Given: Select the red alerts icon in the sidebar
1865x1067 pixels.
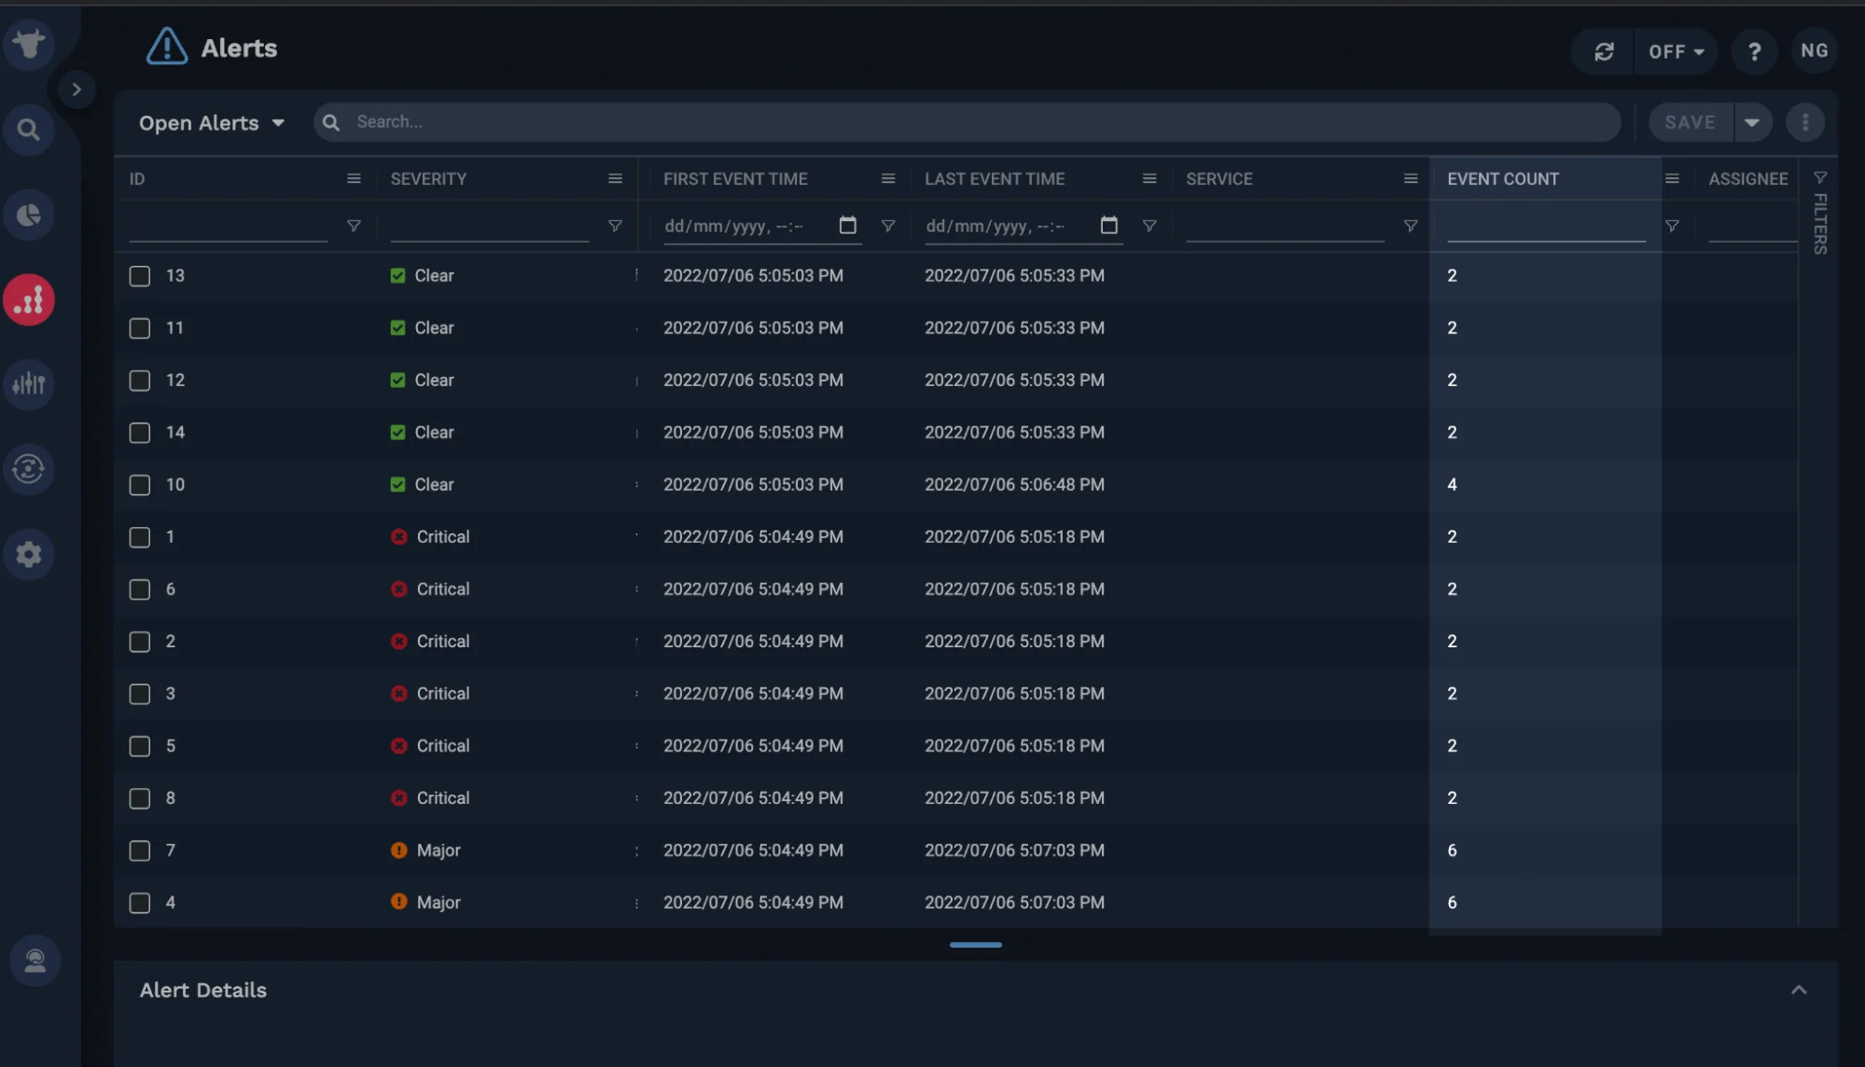Looking at the screenshot, I should pos(29,300).
